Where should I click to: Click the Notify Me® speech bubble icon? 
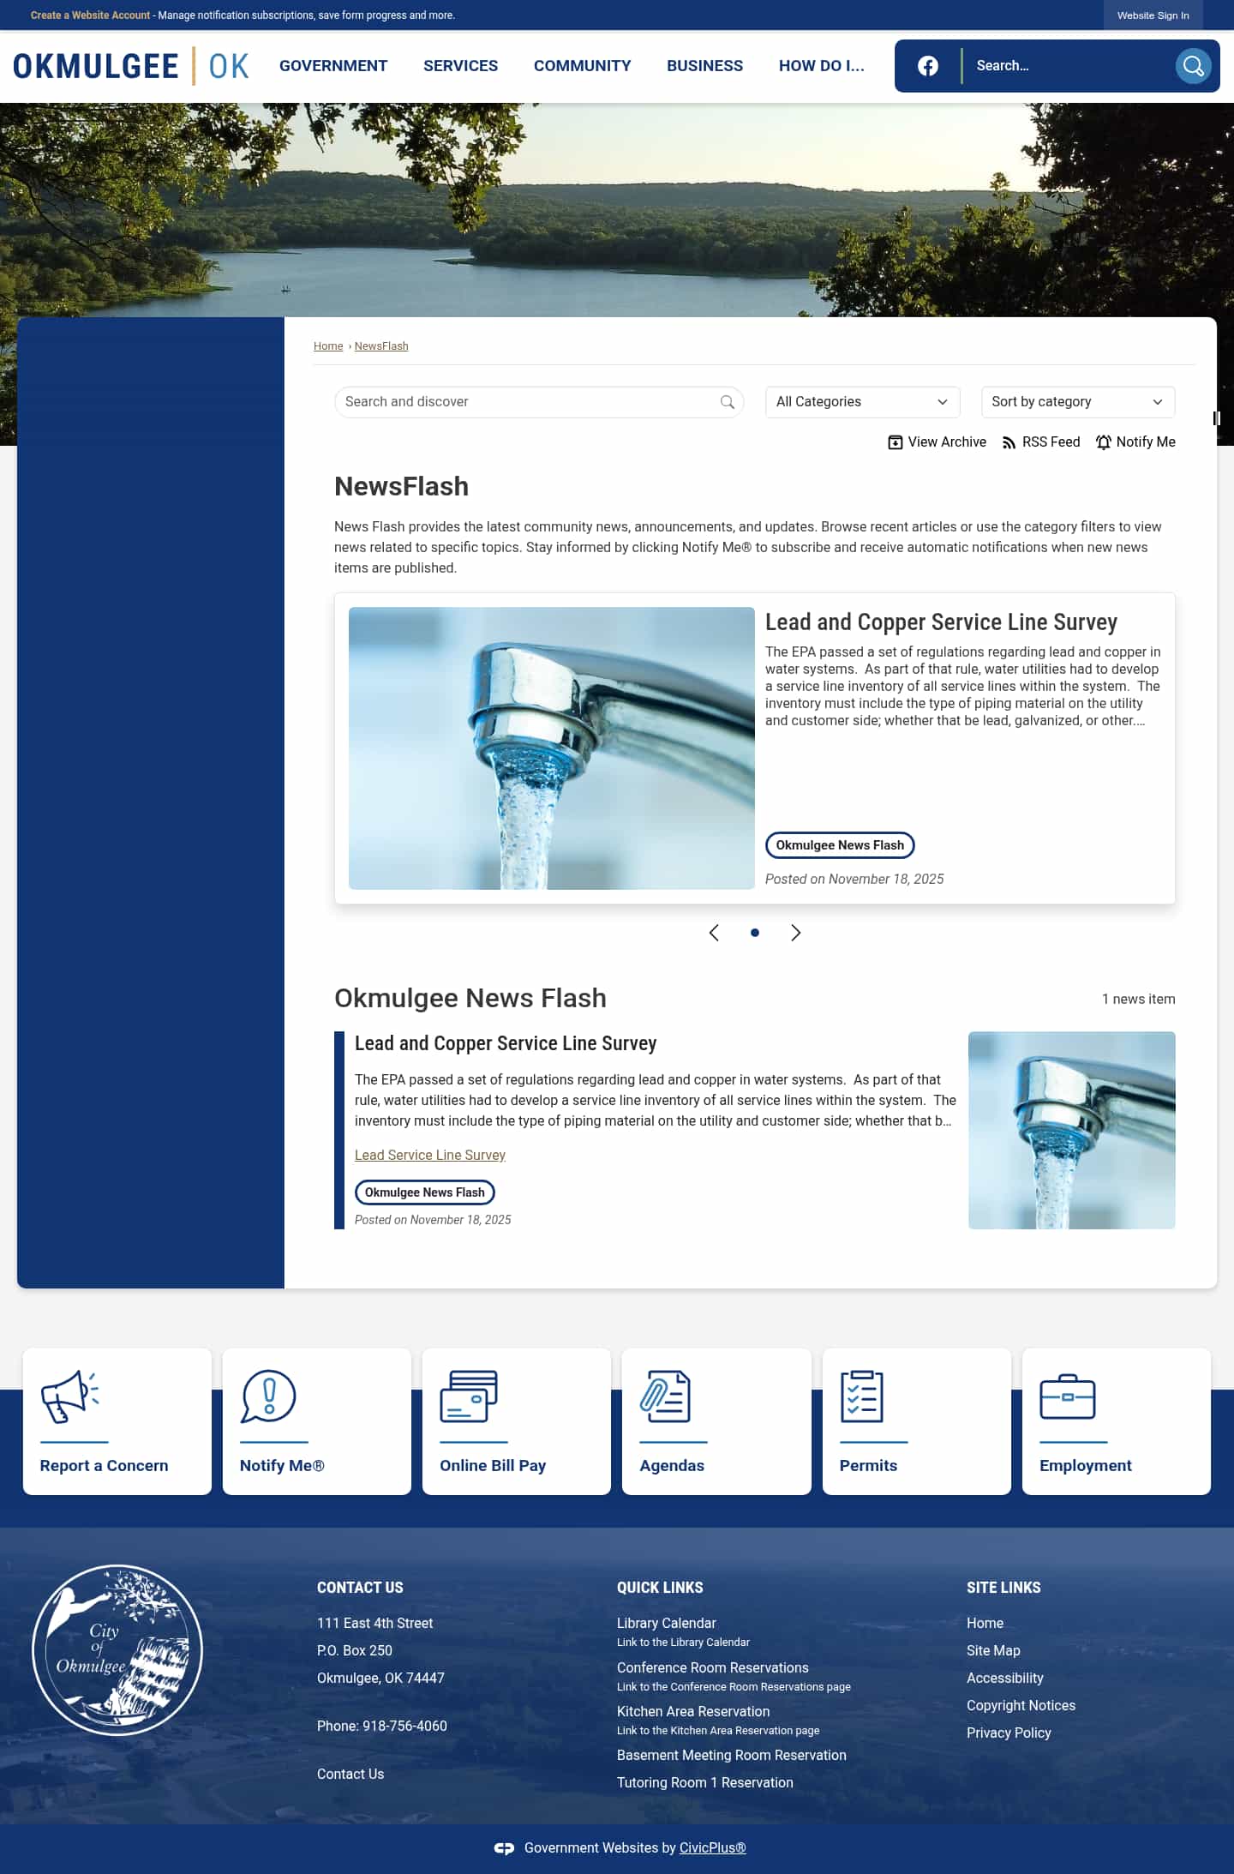[269, 1396]
